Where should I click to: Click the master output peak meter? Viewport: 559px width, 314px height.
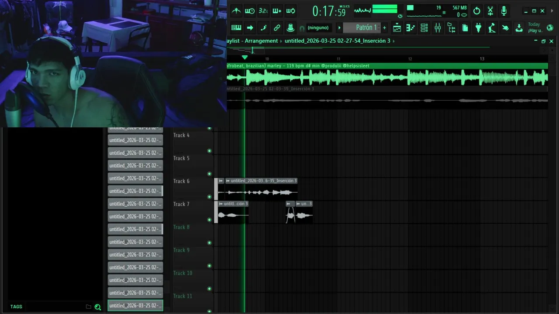pyautogui.click(x=385, y=10)
